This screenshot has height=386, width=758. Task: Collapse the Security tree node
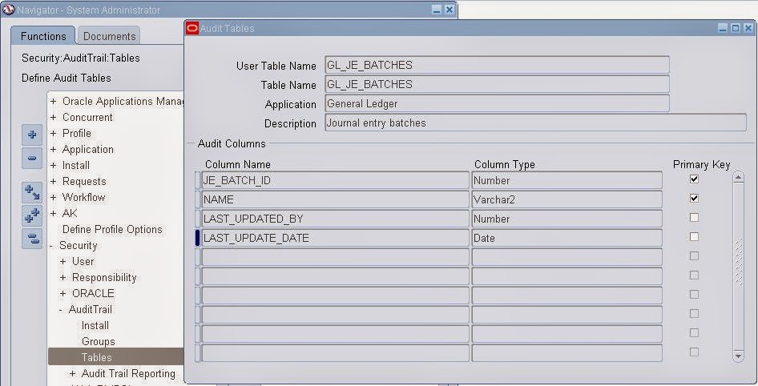51,246
